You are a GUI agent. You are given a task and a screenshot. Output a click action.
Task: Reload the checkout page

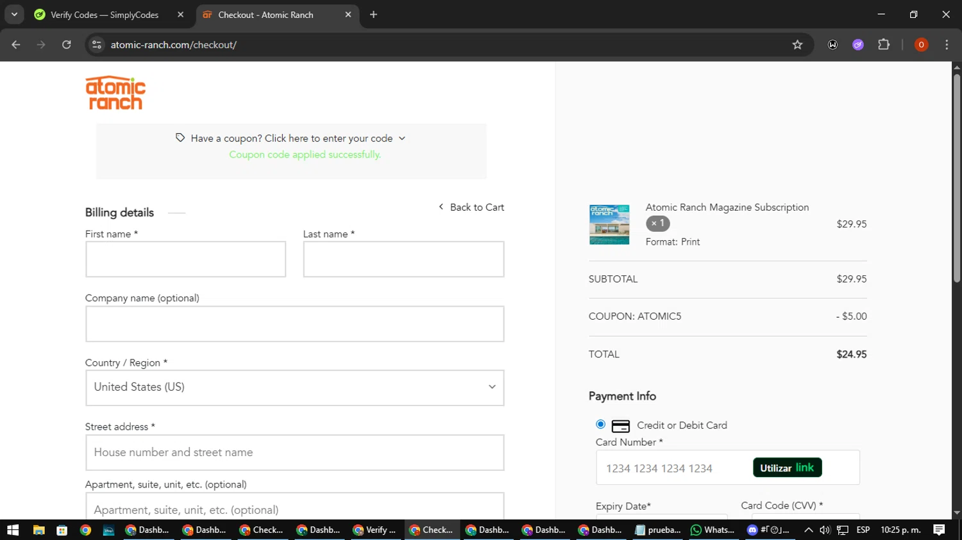tap(67, 45)
